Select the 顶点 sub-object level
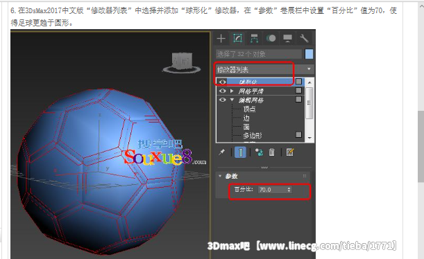Viewport: 424px width, 259px height. click(249, 109)
